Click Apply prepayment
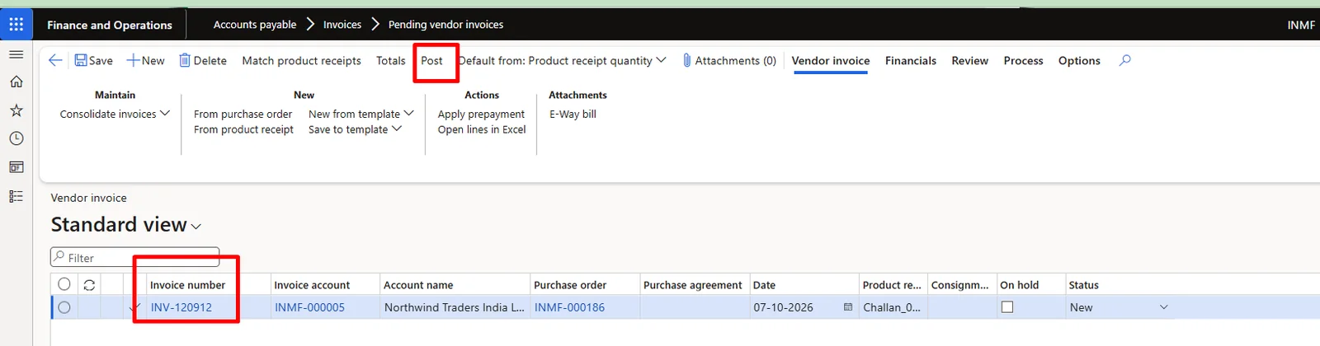The height and width of the screenshot is (346, 1320). pos(481,114)
